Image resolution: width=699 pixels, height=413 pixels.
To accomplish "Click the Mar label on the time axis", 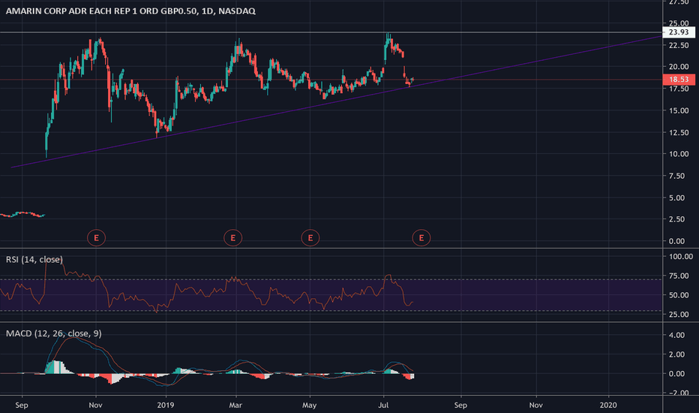I will tap(235, 405).
